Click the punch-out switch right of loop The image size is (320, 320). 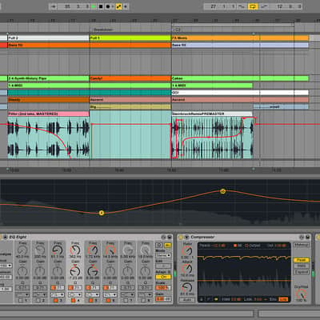[264, 6]
